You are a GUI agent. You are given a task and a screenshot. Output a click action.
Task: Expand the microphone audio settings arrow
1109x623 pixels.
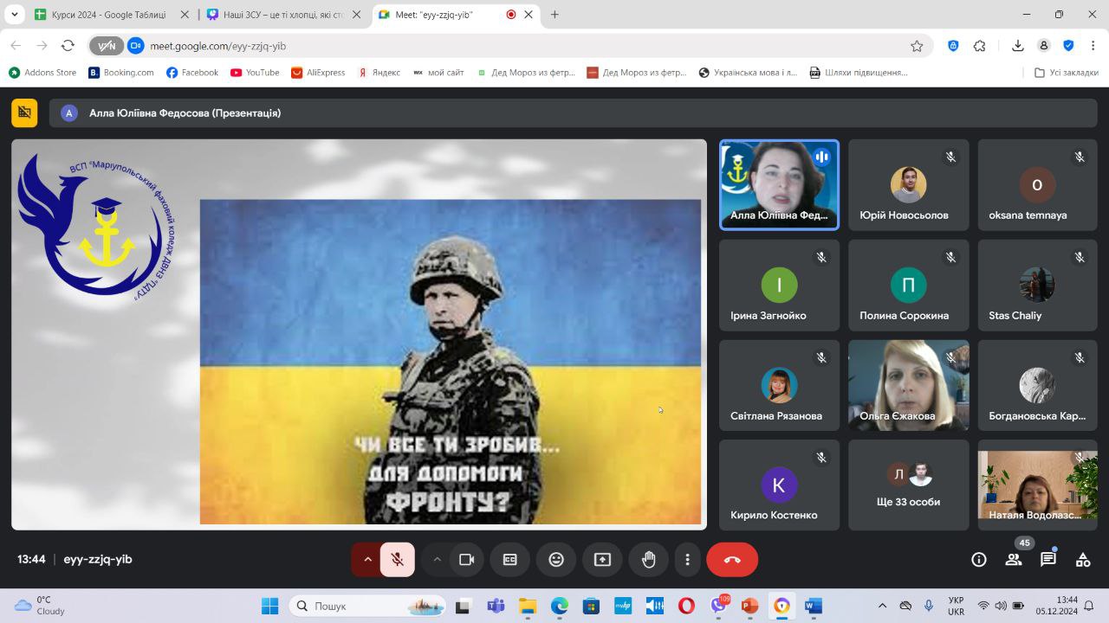pyautogui.click(x=367, y=559)
